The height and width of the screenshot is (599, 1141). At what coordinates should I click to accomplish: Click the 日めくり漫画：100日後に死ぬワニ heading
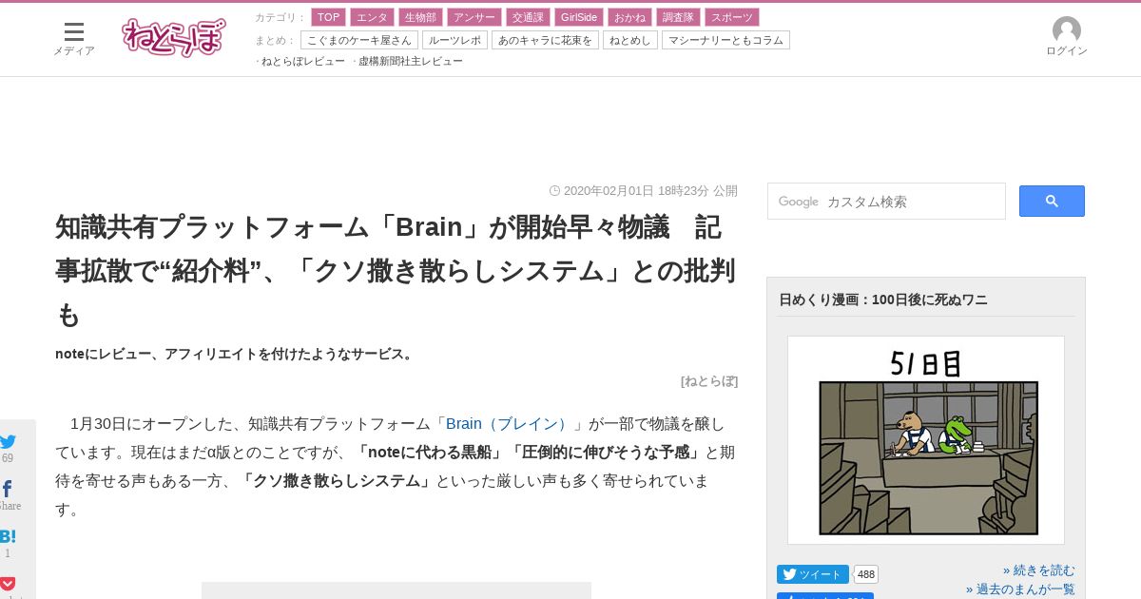(883, 299)
